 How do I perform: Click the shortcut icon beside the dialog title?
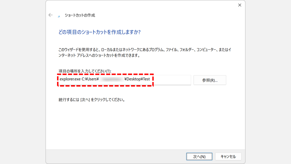click(x=59, y=17)
